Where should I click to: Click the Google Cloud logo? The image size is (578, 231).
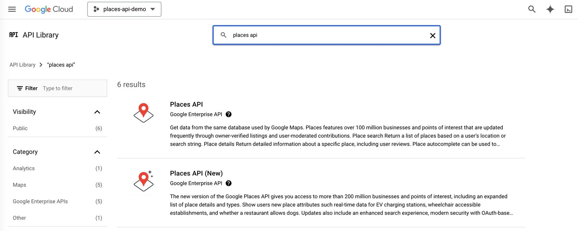49,9
